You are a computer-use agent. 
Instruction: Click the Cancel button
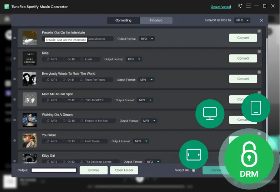pyautogui.click(x=213, y=170)
